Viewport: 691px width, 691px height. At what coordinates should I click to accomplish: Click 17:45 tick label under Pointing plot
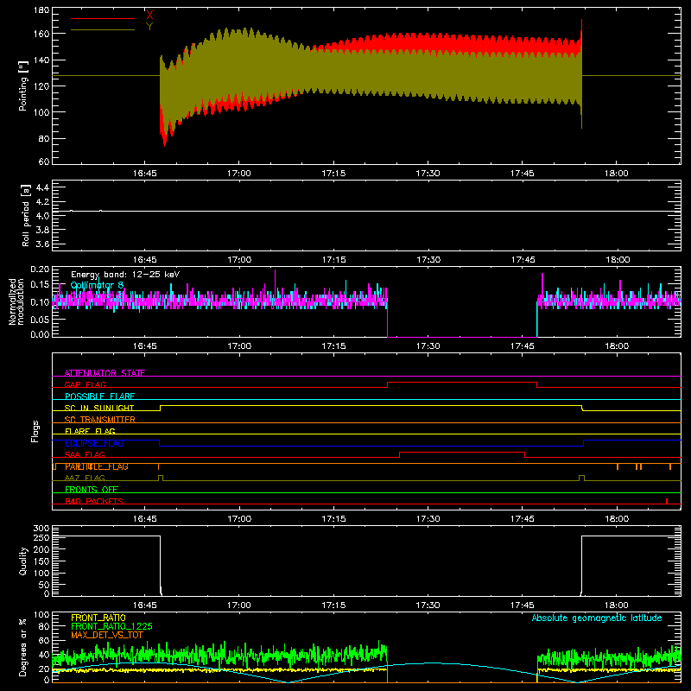[523, 174]
